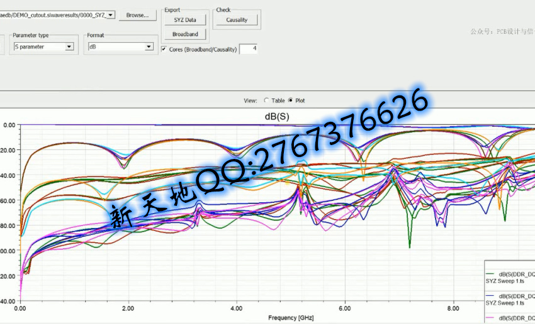Click the 6.00 x-axis tick label
The width and height of the screenshot is (535, 324).
[x=345, y=309]
